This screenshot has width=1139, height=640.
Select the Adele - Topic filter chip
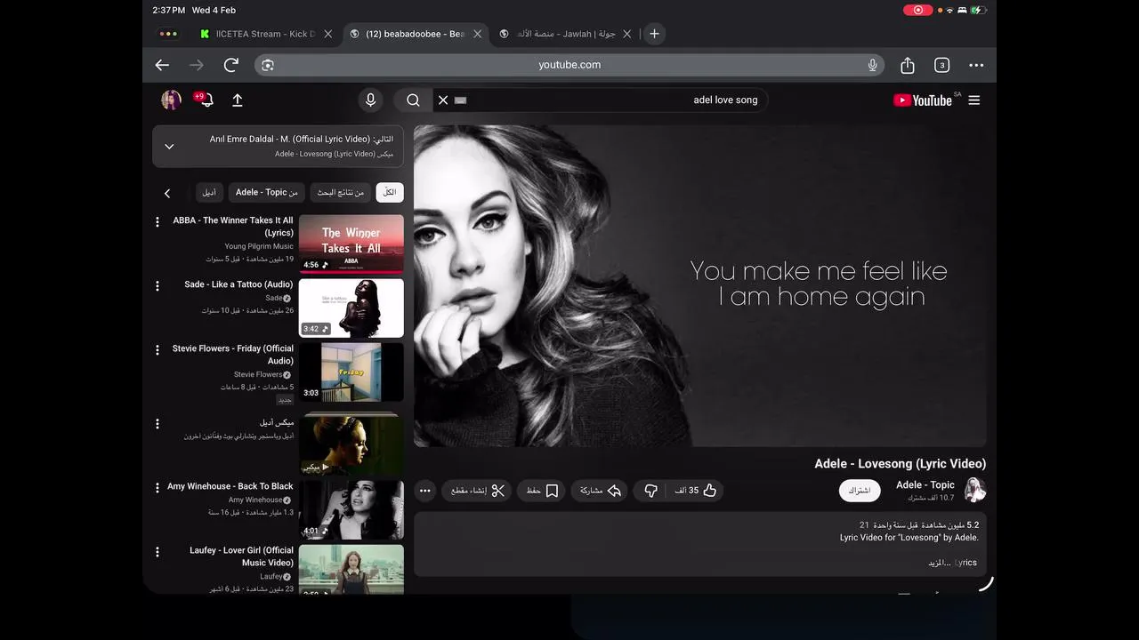coord(267,193)
